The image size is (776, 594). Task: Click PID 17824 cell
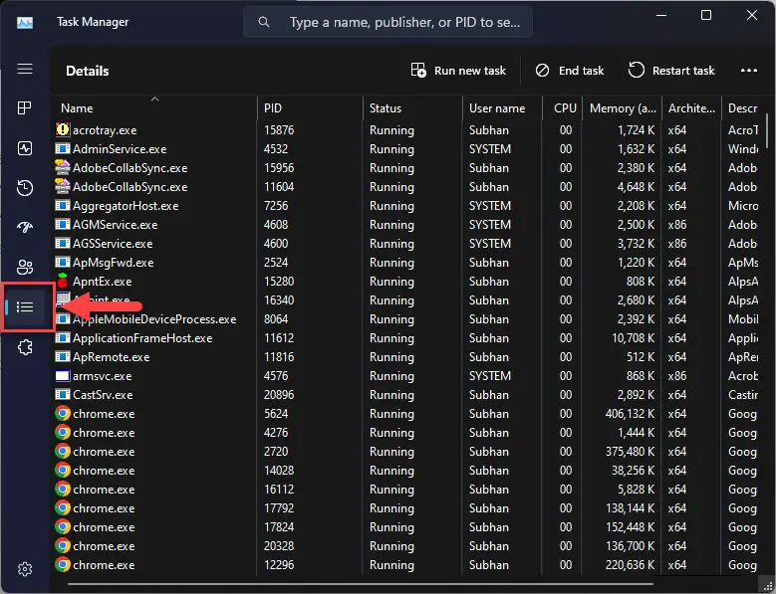click(279, 526)
